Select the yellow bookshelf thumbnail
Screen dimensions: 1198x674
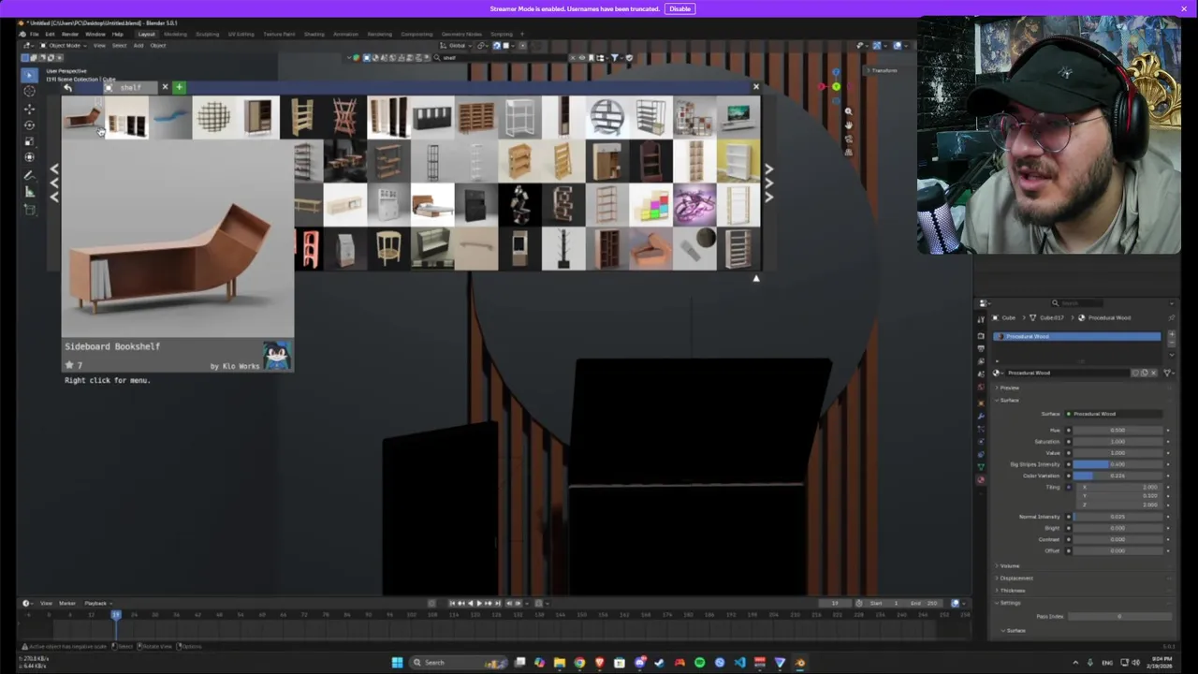tap(738, 161)
